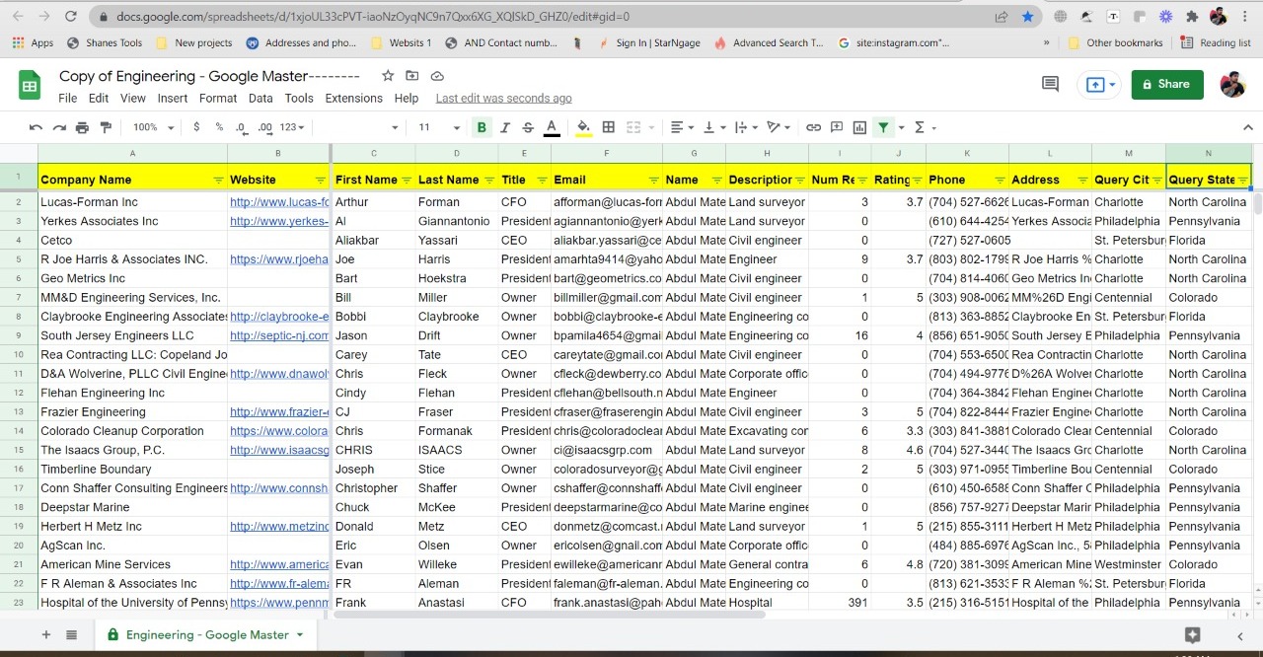Open the font size 11 dropdown
Viewport: 1263px width, 657px height.
tap(438, 127)
